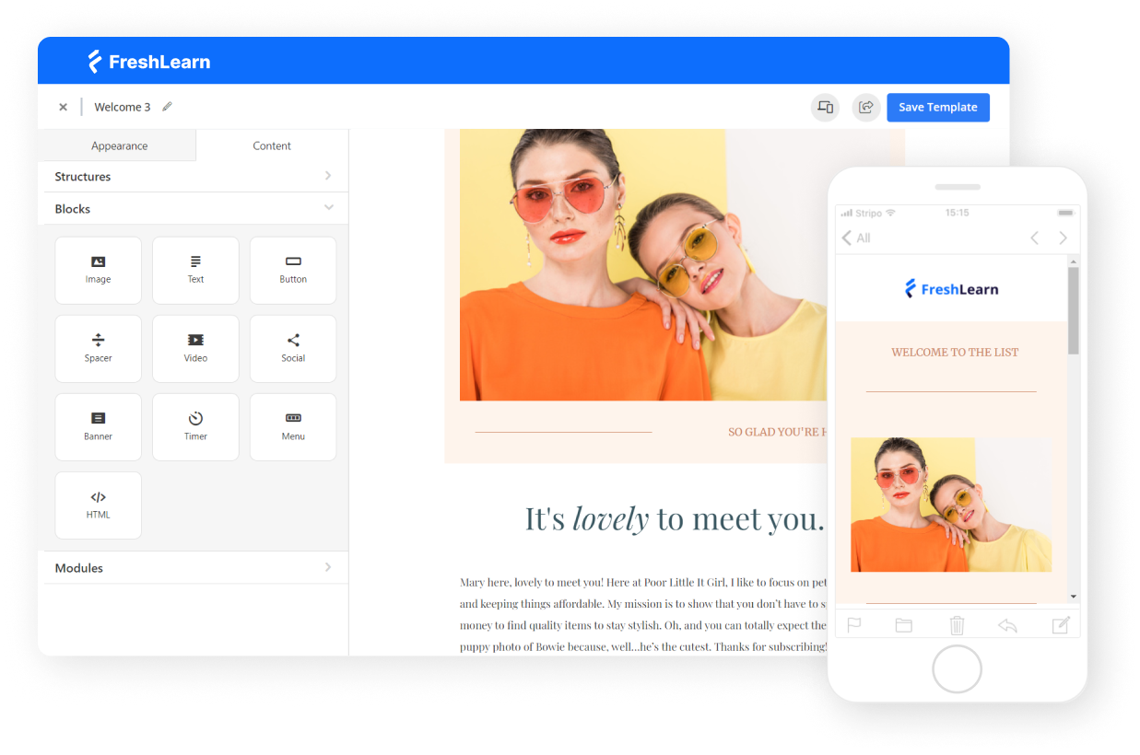Close the template editor with X
The width and height of the screenshot is (1140, 755).
[63, 107]
